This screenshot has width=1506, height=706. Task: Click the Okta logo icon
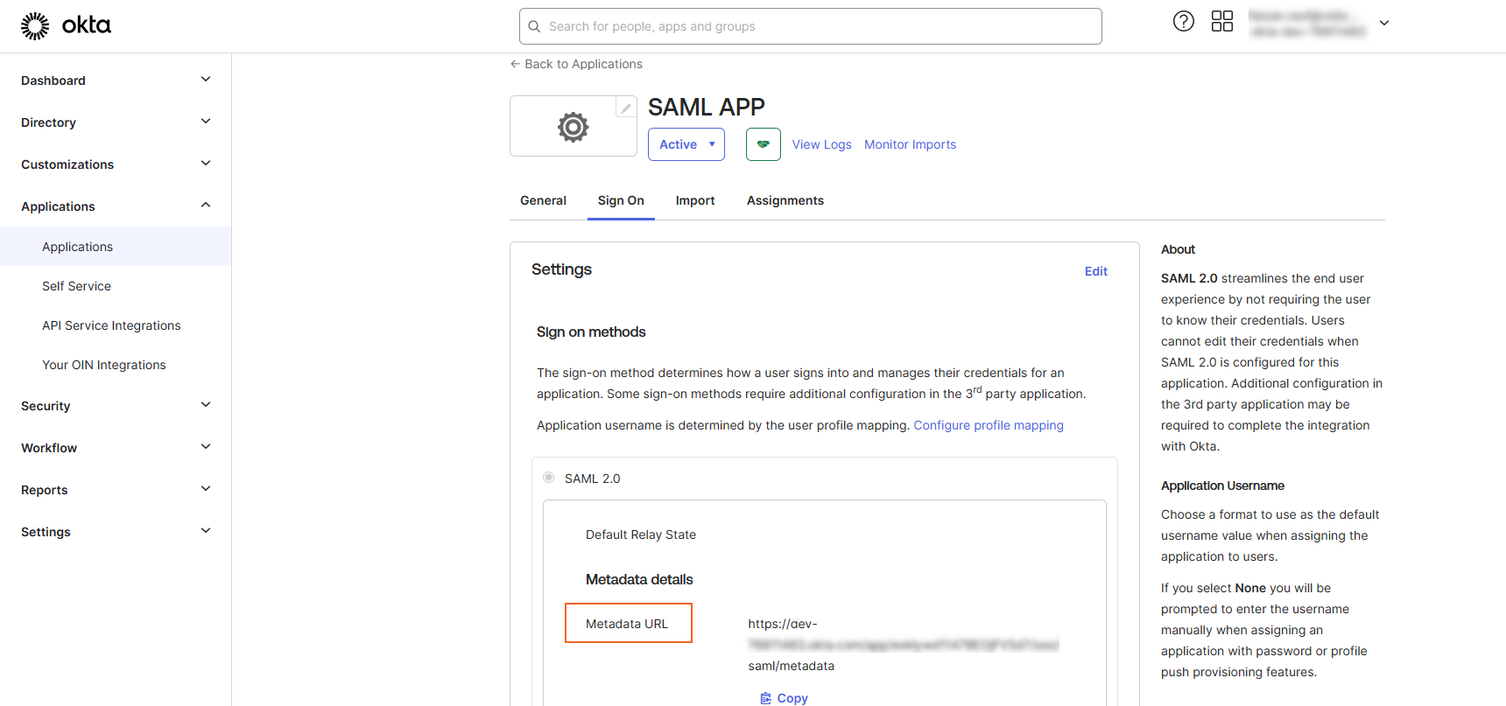[35, 26]
